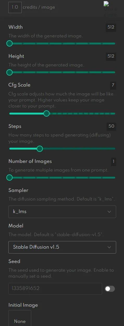This screenshot has height=326, width=124.
Task: Click the Cfg Scale slider handle
Action: (x=46, y=113)
